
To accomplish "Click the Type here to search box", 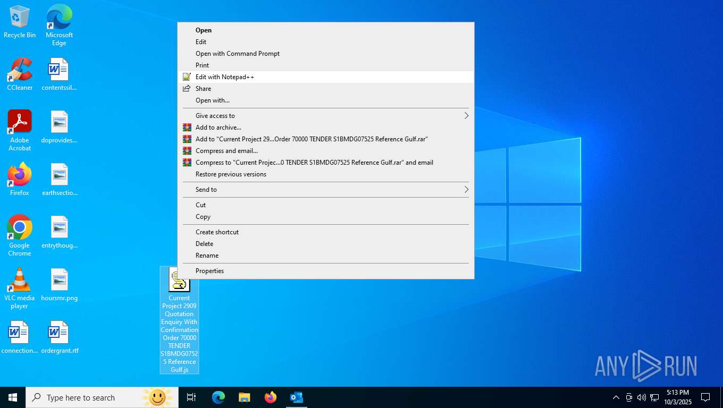I will tap(102, 397).
